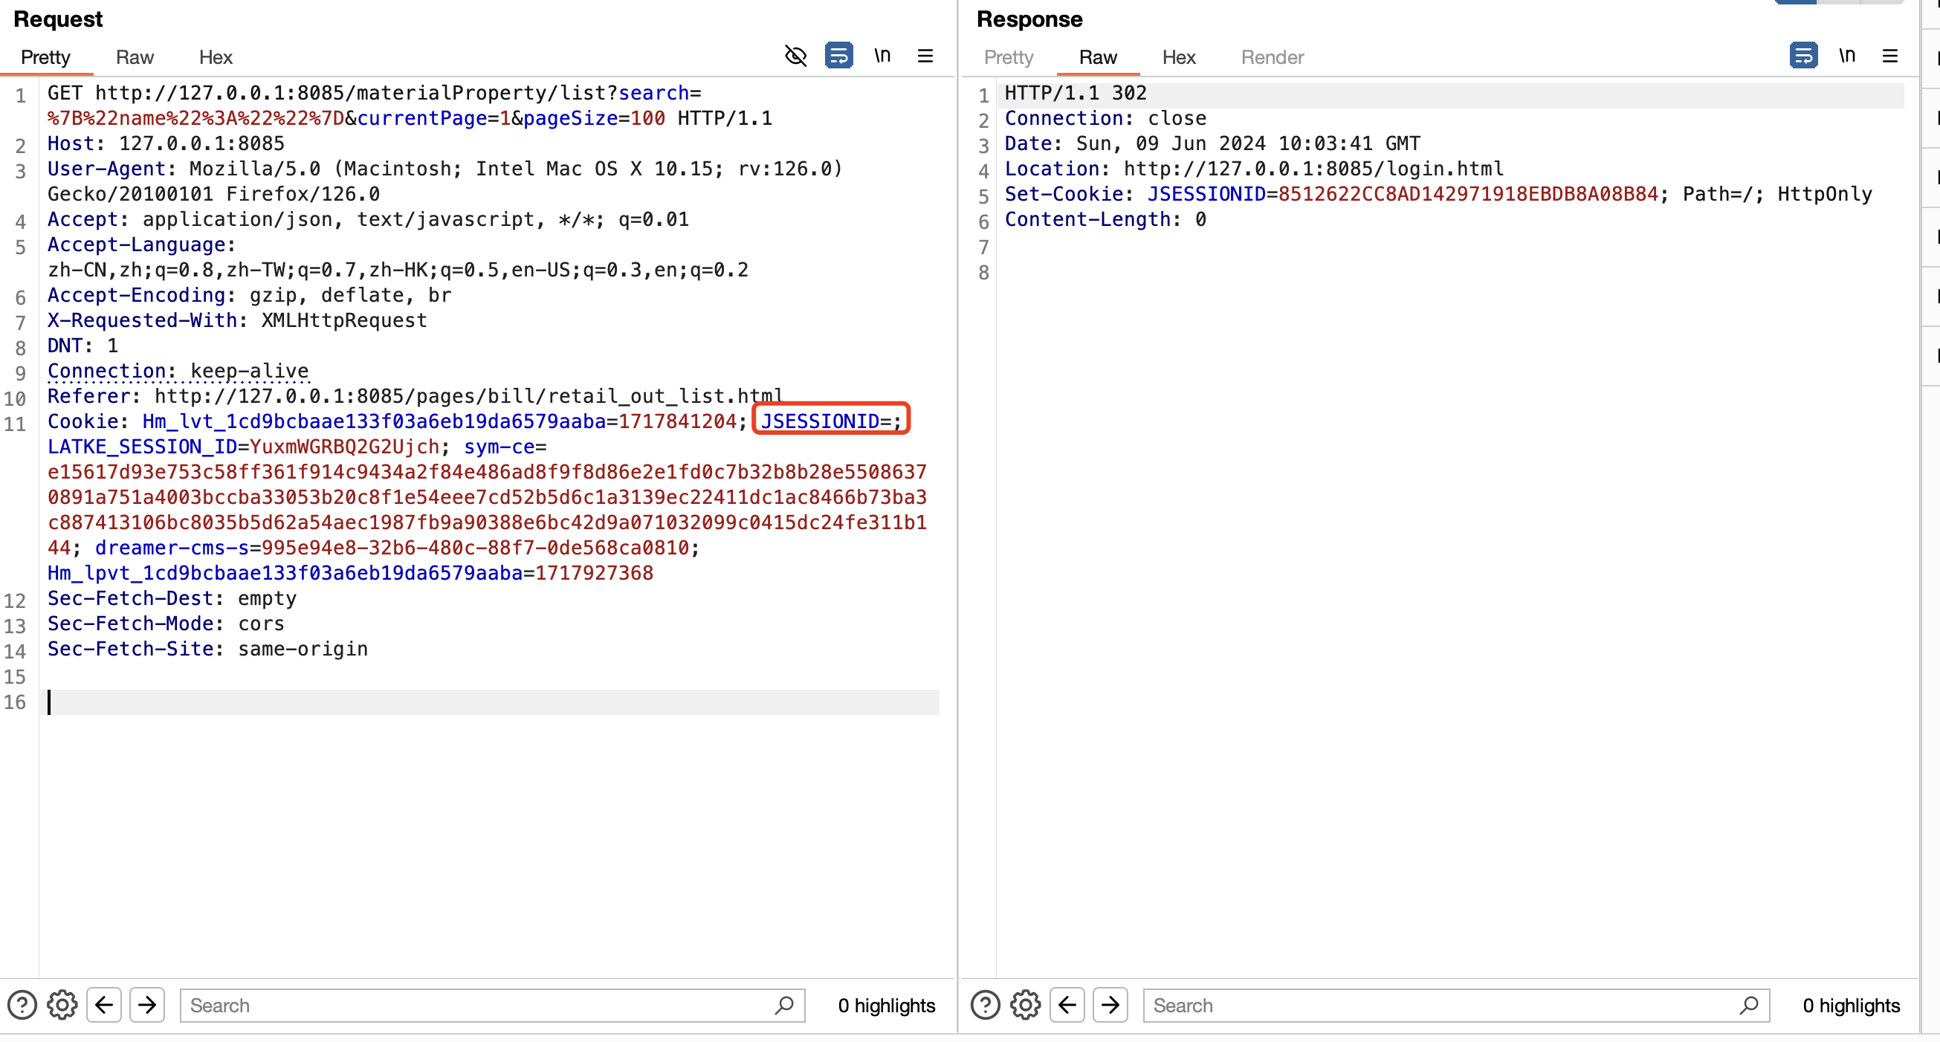Open search settings gear below Response panel
This screenshot has height=1042, width=1940.
[1026, 1005]
